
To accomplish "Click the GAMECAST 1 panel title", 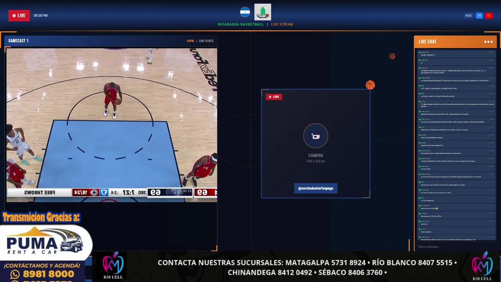I will 18,41.
